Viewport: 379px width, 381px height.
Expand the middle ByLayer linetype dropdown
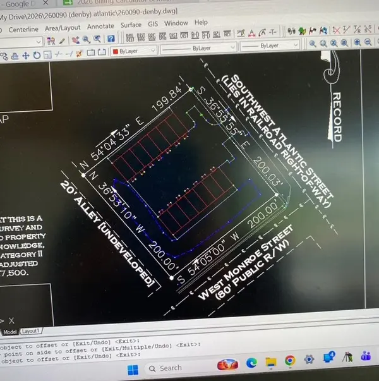click(x=232, y=47)
